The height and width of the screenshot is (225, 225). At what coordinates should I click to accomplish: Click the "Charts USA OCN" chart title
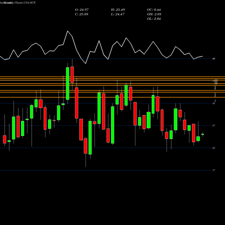(25, 3)
